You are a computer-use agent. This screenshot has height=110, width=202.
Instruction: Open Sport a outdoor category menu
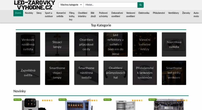[49, 15]
